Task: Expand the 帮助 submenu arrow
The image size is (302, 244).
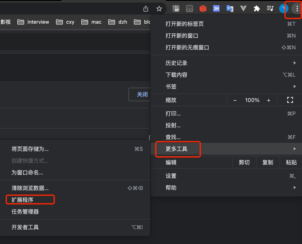Action: pyautogui.click(x=294, y=188)
